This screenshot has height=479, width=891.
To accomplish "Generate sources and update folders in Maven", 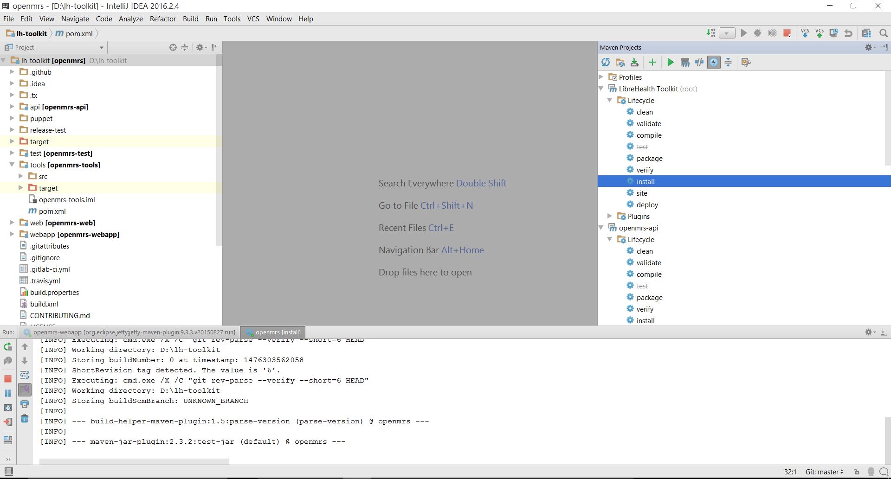I will 620,62.
